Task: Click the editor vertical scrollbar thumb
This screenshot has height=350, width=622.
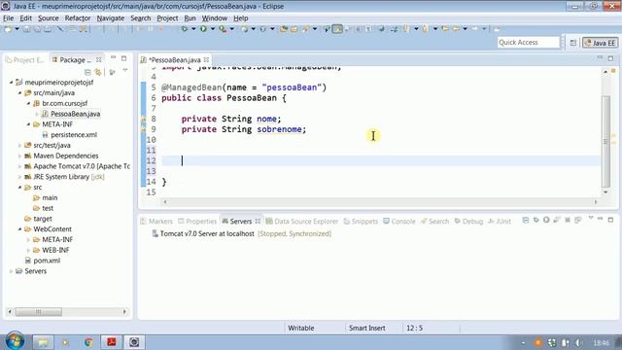Action: tap(605, 141)
